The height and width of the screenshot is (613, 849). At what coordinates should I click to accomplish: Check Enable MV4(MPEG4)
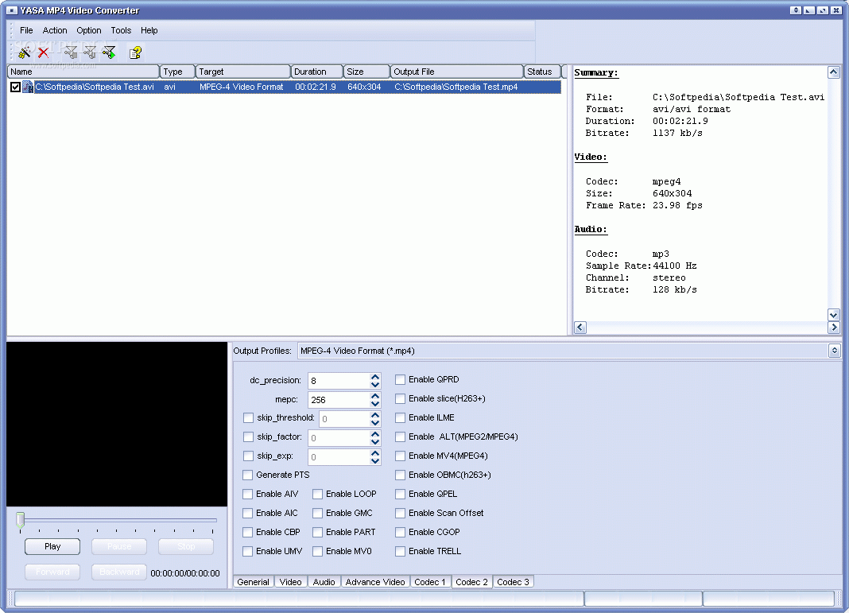tap(400, 456)
